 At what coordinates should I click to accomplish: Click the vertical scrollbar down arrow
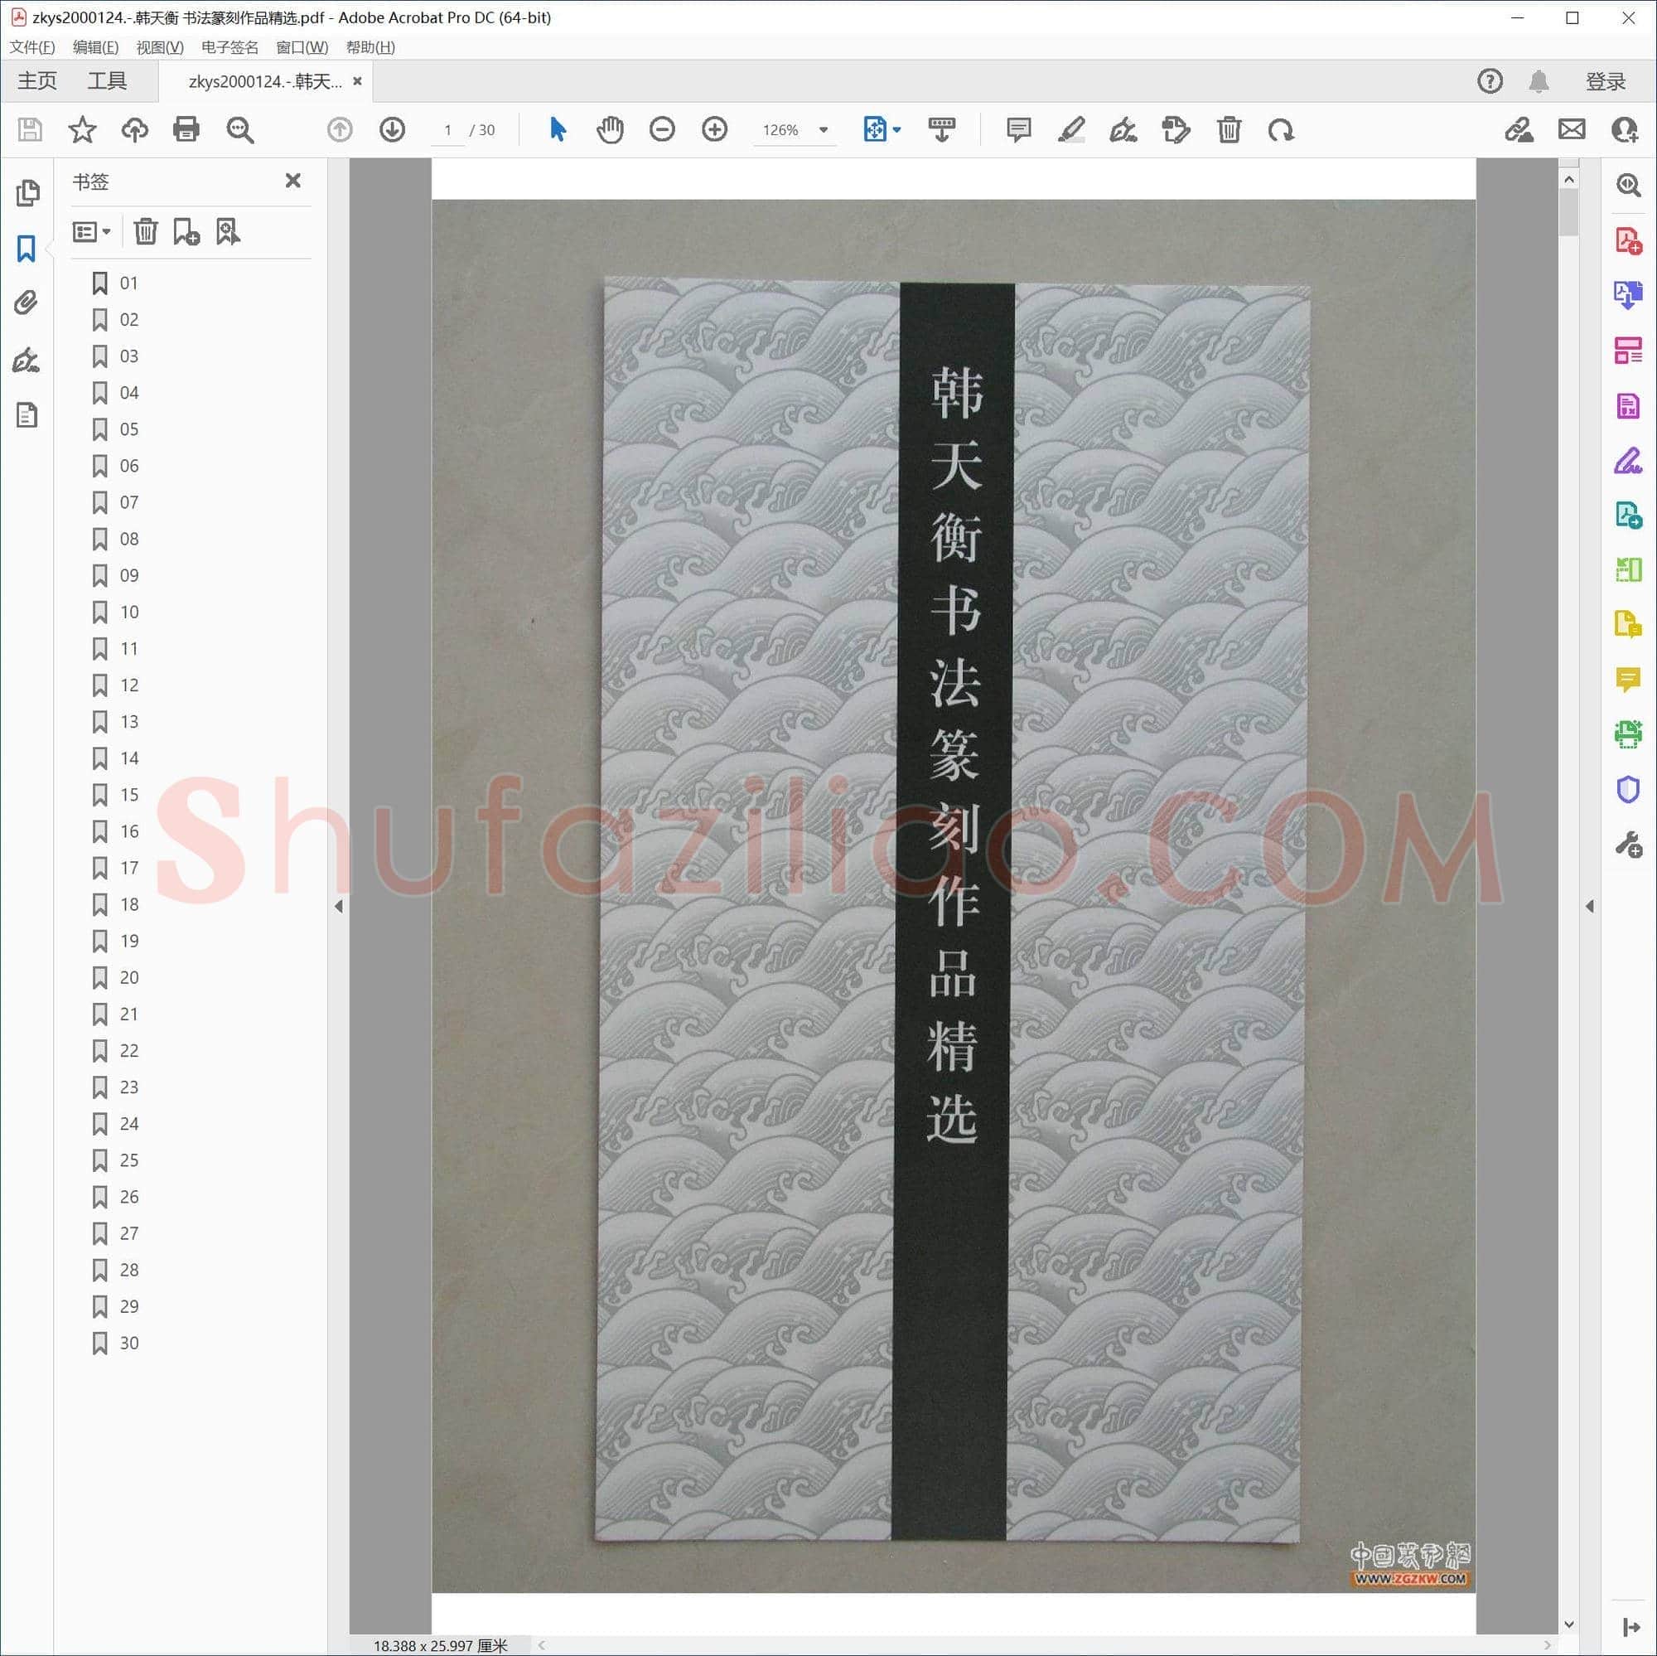[x=1568, y=1625]
